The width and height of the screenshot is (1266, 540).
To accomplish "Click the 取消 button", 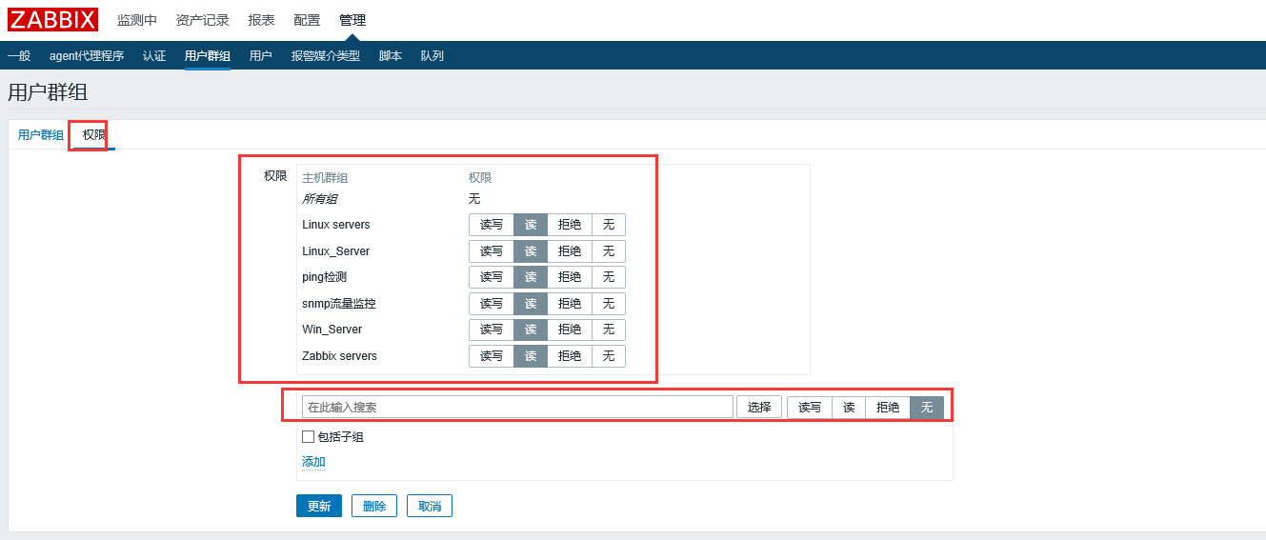I will [430, 506].
